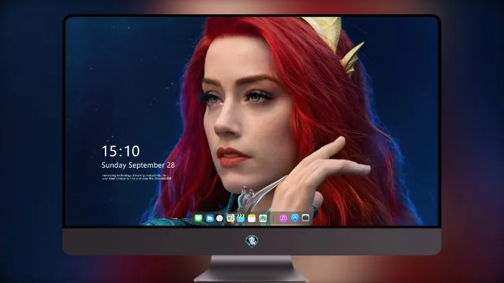Launch the pink iTunes music app
The width and height of the screenshot is (504, 283).
pyautogui.click(x=283, y=219)
